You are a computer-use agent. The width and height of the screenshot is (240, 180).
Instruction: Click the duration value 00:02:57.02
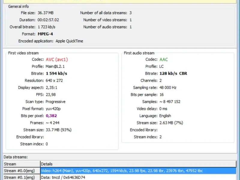click(48, 20)
